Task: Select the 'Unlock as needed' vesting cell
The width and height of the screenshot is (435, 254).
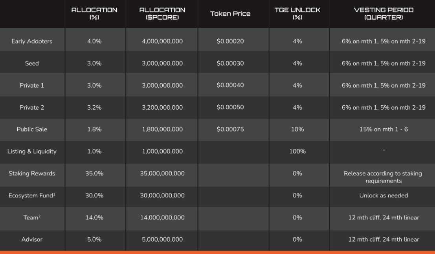Action: [x=384, y=196]
